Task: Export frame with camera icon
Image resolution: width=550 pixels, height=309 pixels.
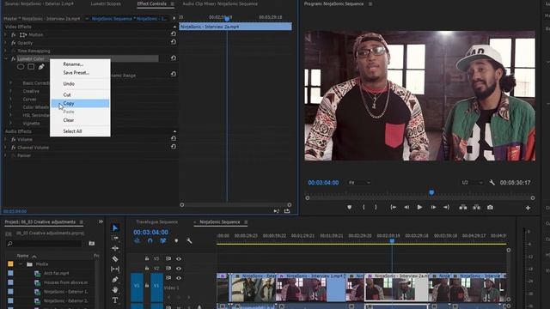Action: 490,208
